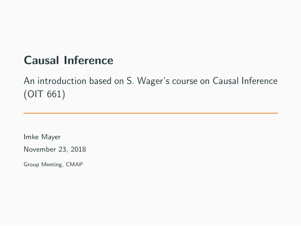Click the word "Inference" in the bold title
The width and height of the screenshot is (301, 226).
[89, 60]
